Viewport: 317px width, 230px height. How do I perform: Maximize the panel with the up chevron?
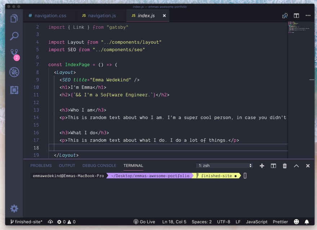coord(296,166)
